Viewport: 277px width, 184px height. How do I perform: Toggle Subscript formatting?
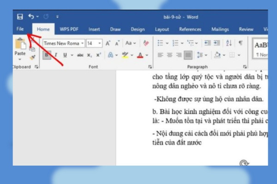click(90, 55)
